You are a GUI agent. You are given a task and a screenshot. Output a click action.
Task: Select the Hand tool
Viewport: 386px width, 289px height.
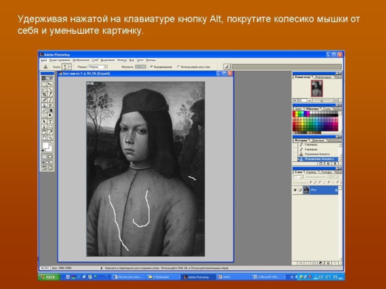[44, 138]
